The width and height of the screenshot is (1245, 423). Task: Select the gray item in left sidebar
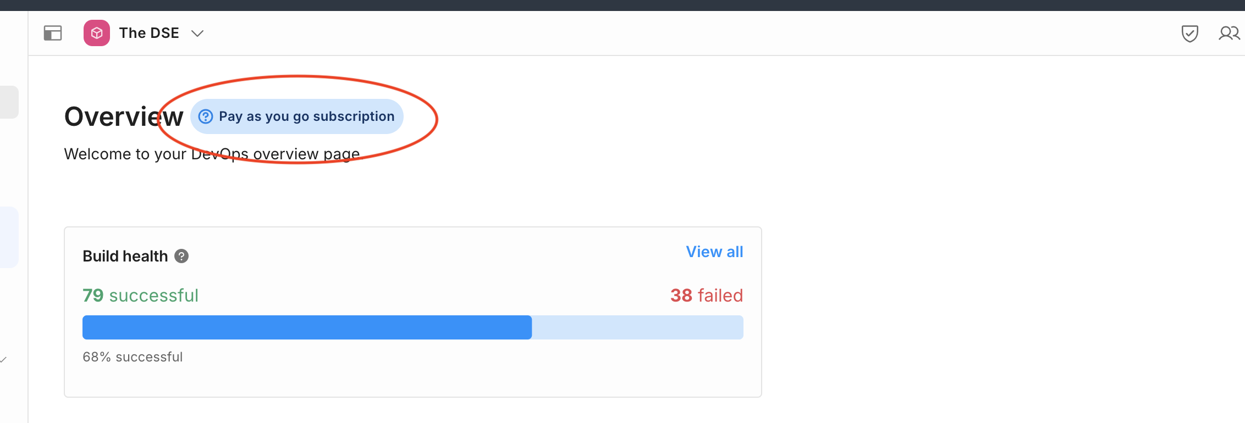[x=9, y=102]
